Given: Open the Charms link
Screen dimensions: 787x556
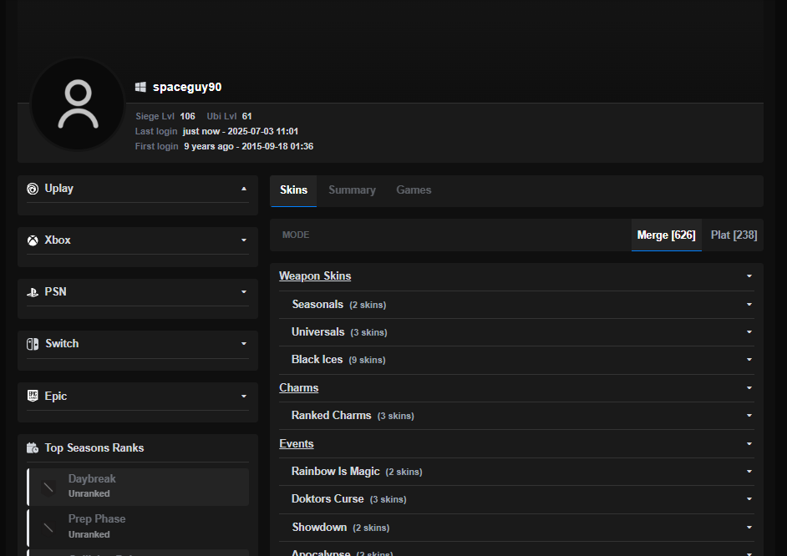Looking at the screenshot, I should 298,388.
